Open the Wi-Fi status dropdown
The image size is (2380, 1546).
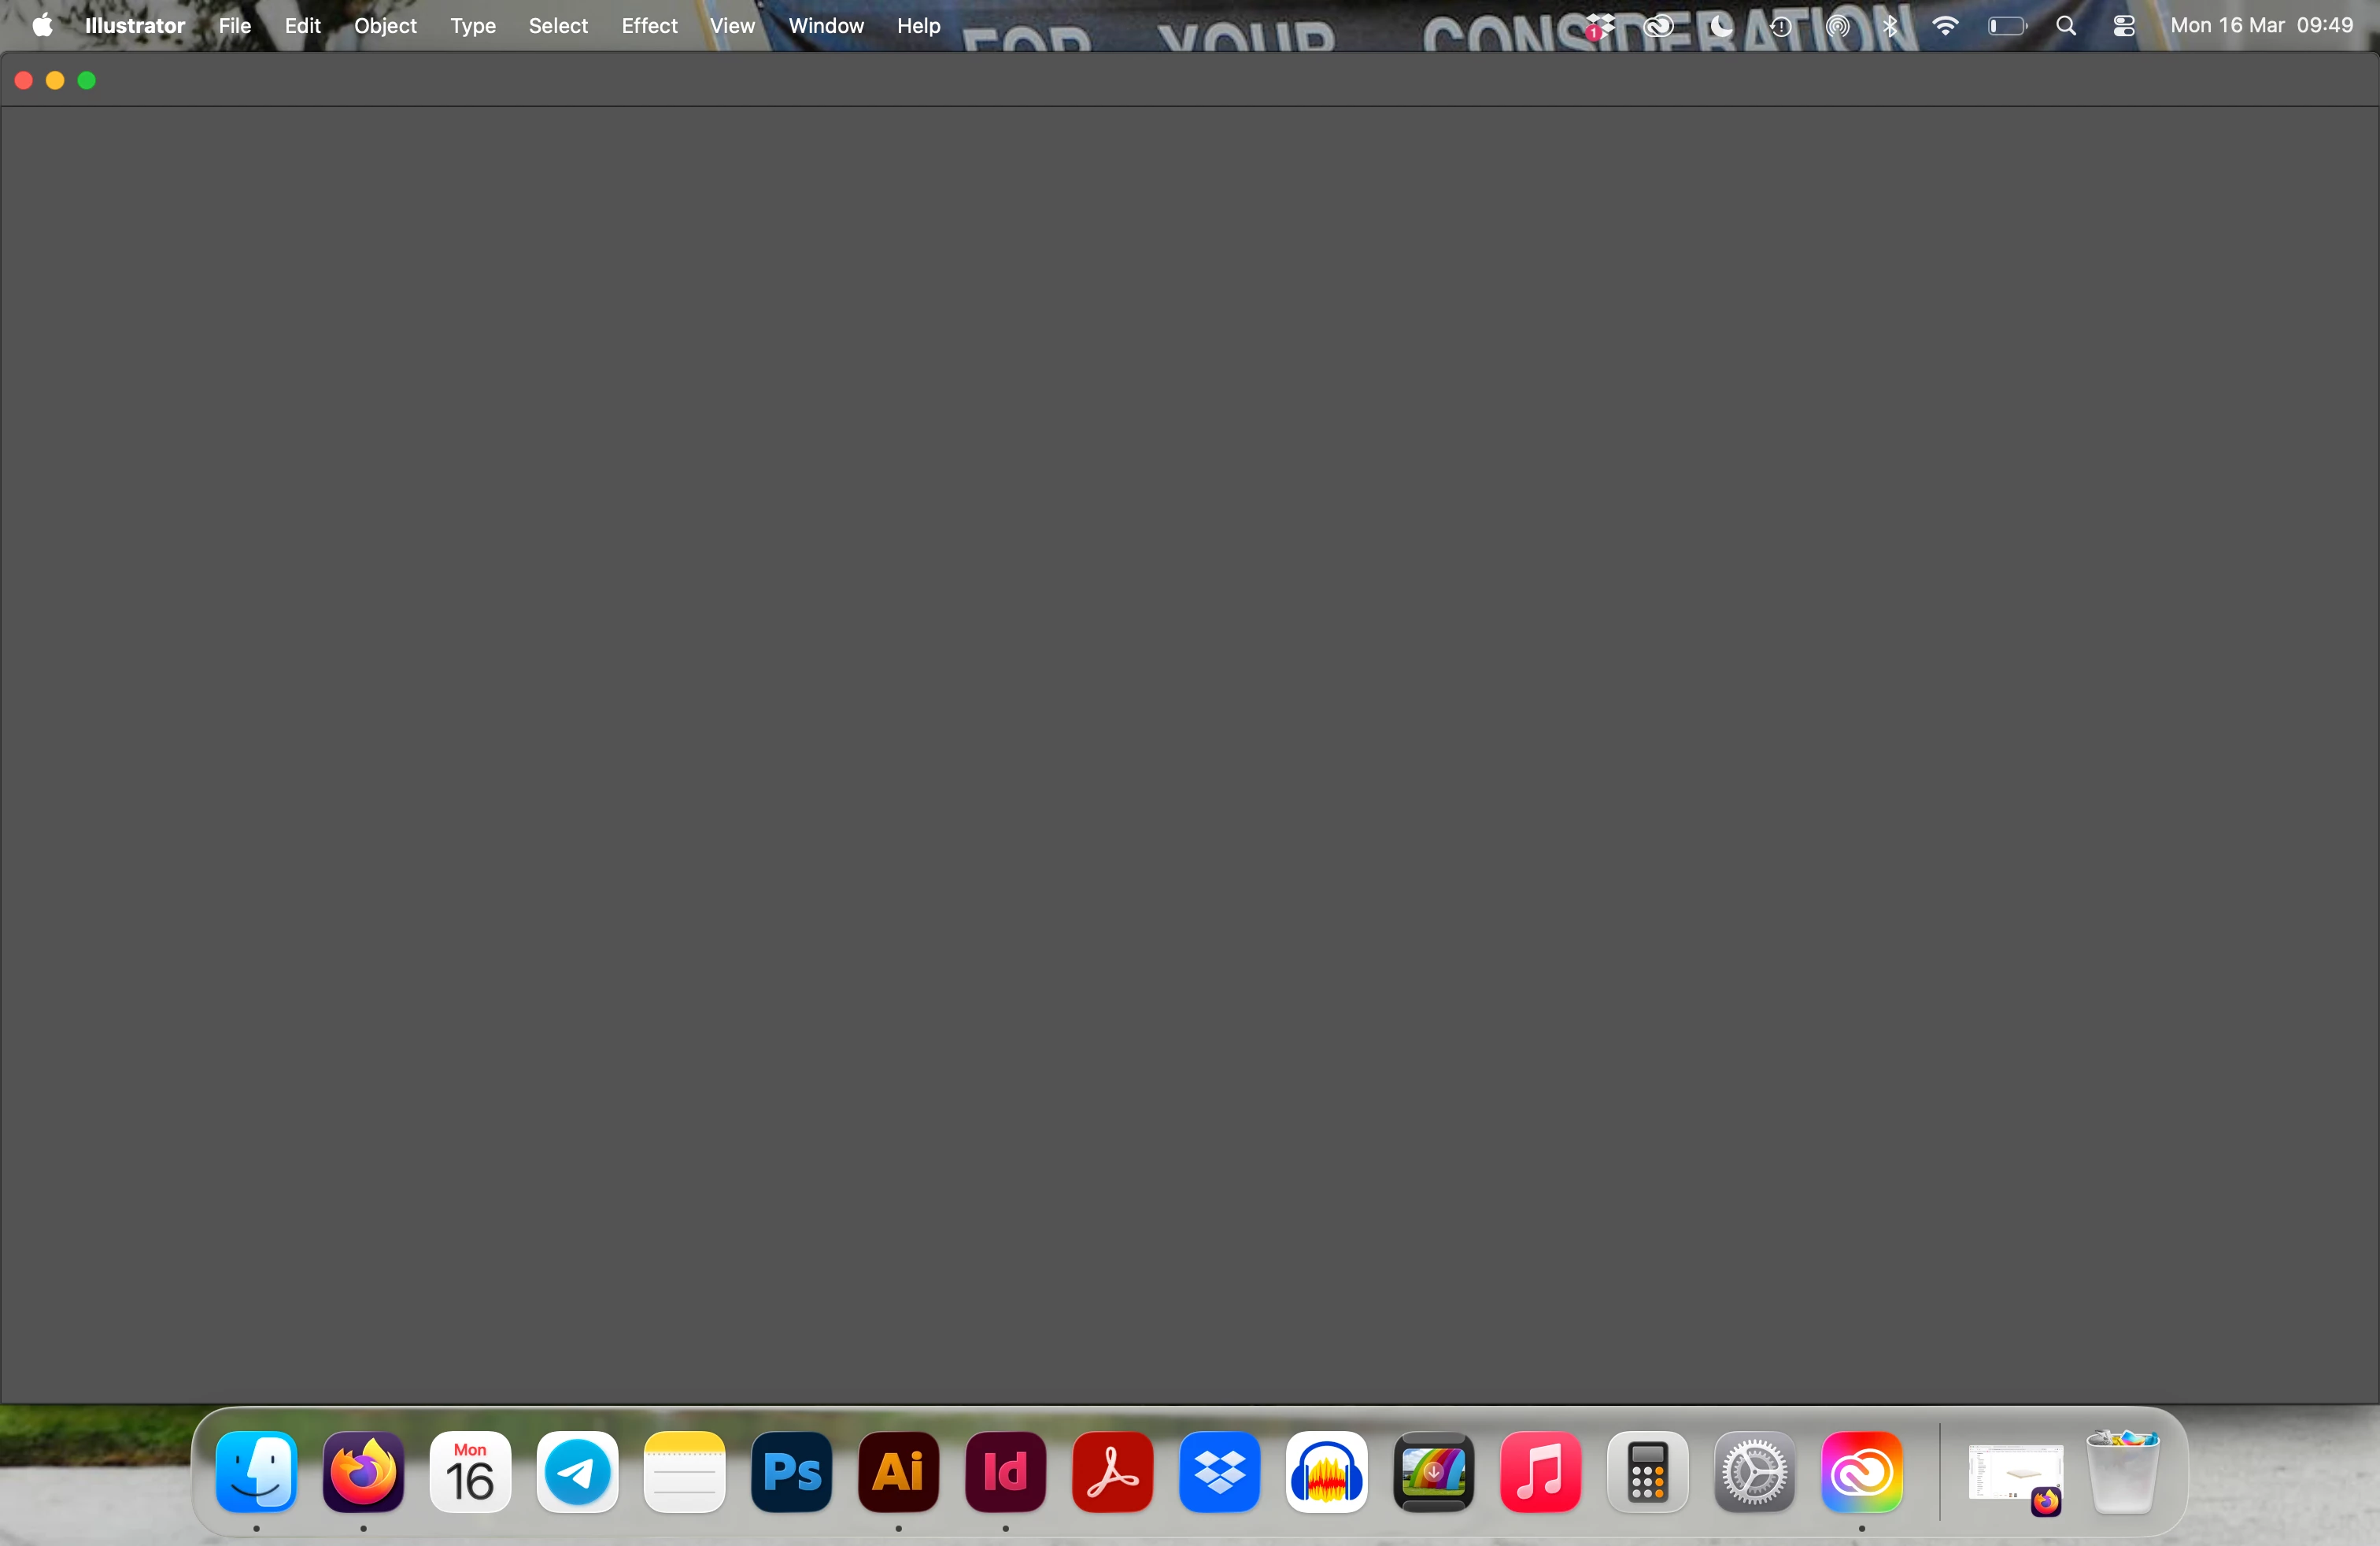(x=1945, y=26)
